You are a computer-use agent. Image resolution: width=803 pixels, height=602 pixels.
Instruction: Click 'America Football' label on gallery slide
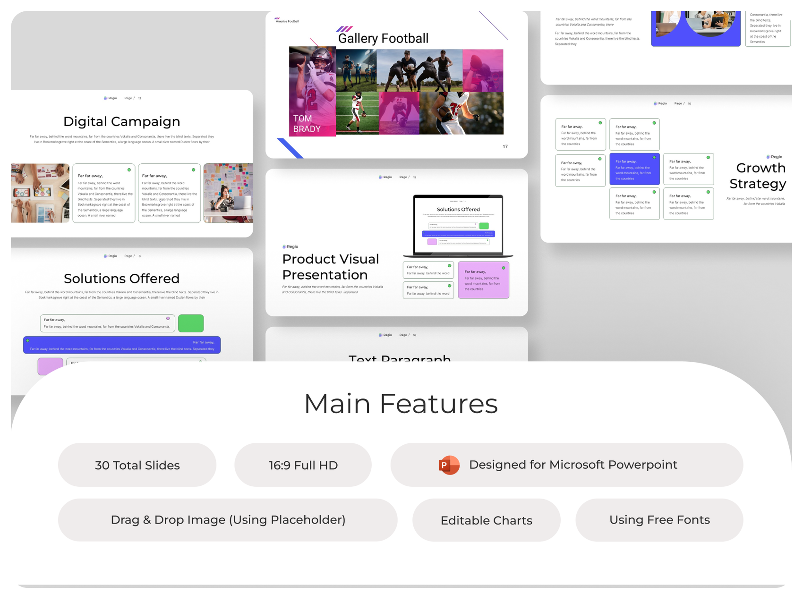[x=287, y=21]
